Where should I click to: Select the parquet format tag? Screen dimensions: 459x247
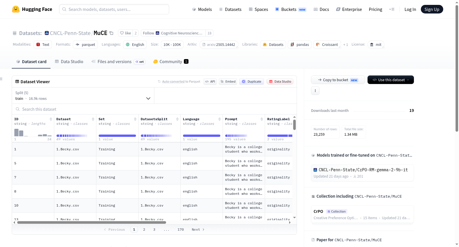point(85,45)
